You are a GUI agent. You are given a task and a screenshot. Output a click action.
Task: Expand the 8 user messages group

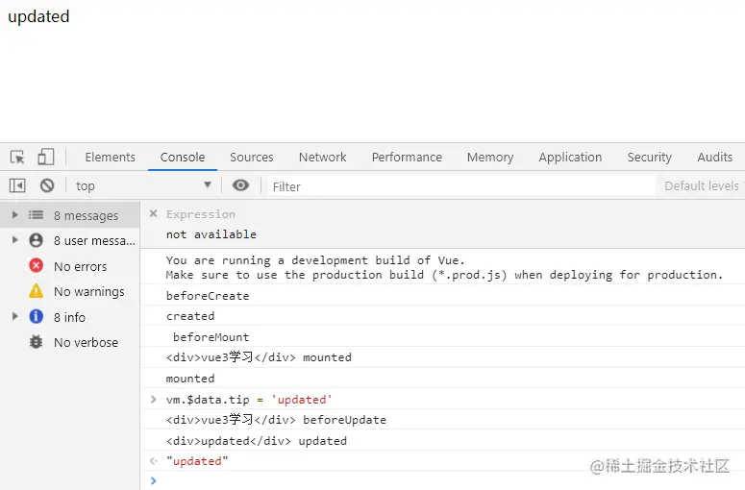(x=15, y=240)
